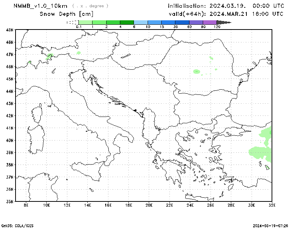Select the 90–120 cm purple legend swatch
Image resolution: width=296 pixels, height=228 pixels.
[210, 23]
